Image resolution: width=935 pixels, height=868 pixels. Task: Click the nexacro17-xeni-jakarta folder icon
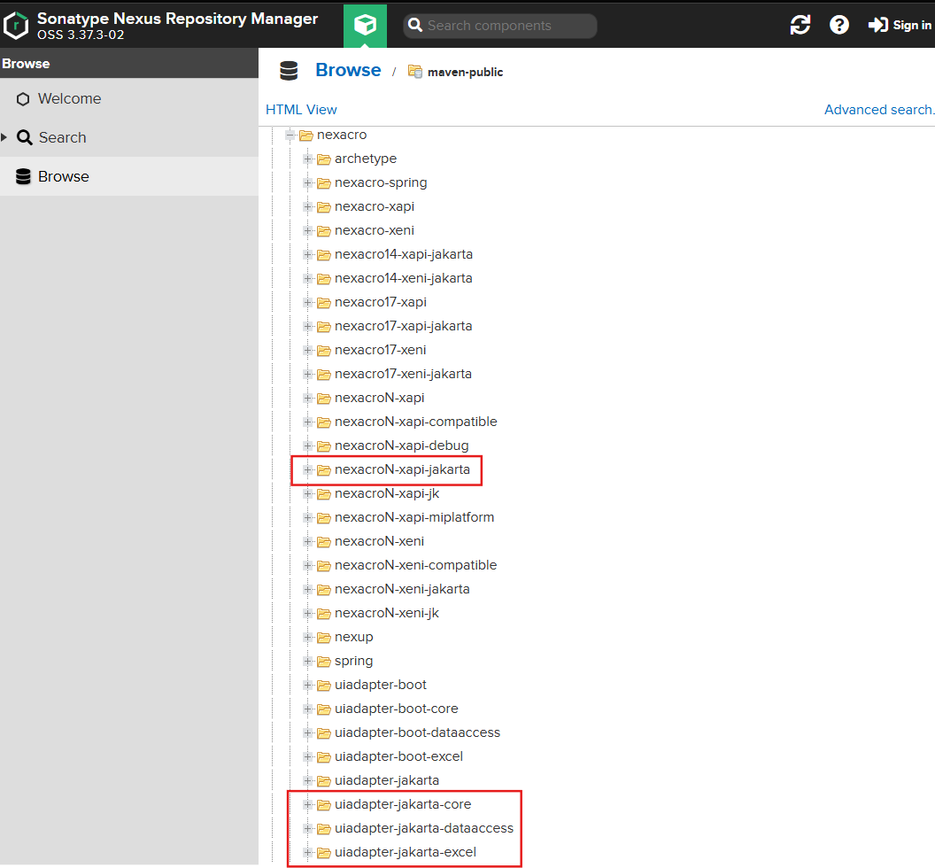coord(324,374)
